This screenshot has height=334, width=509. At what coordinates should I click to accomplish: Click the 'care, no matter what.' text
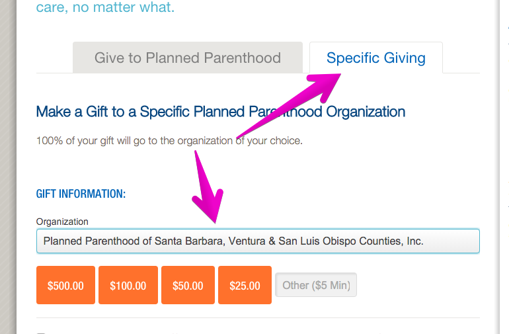pyautogui.click(x=105, y=9)
